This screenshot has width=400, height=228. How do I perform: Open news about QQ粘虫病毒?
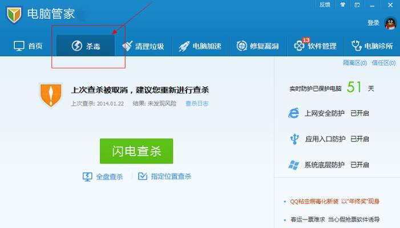(x=335, y=201)
